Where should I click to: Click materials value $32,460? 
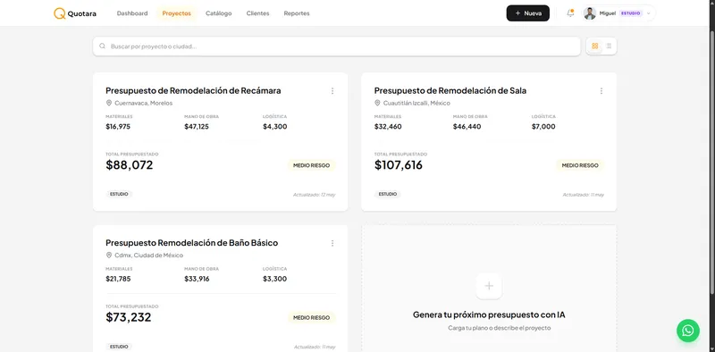click(x=388, y=126)
